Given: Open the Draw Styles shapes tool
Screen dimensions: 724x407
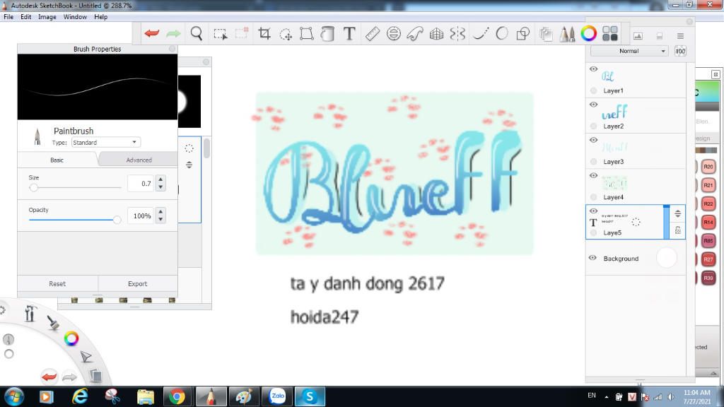Looking at the screenshot, I should point(523,33).
